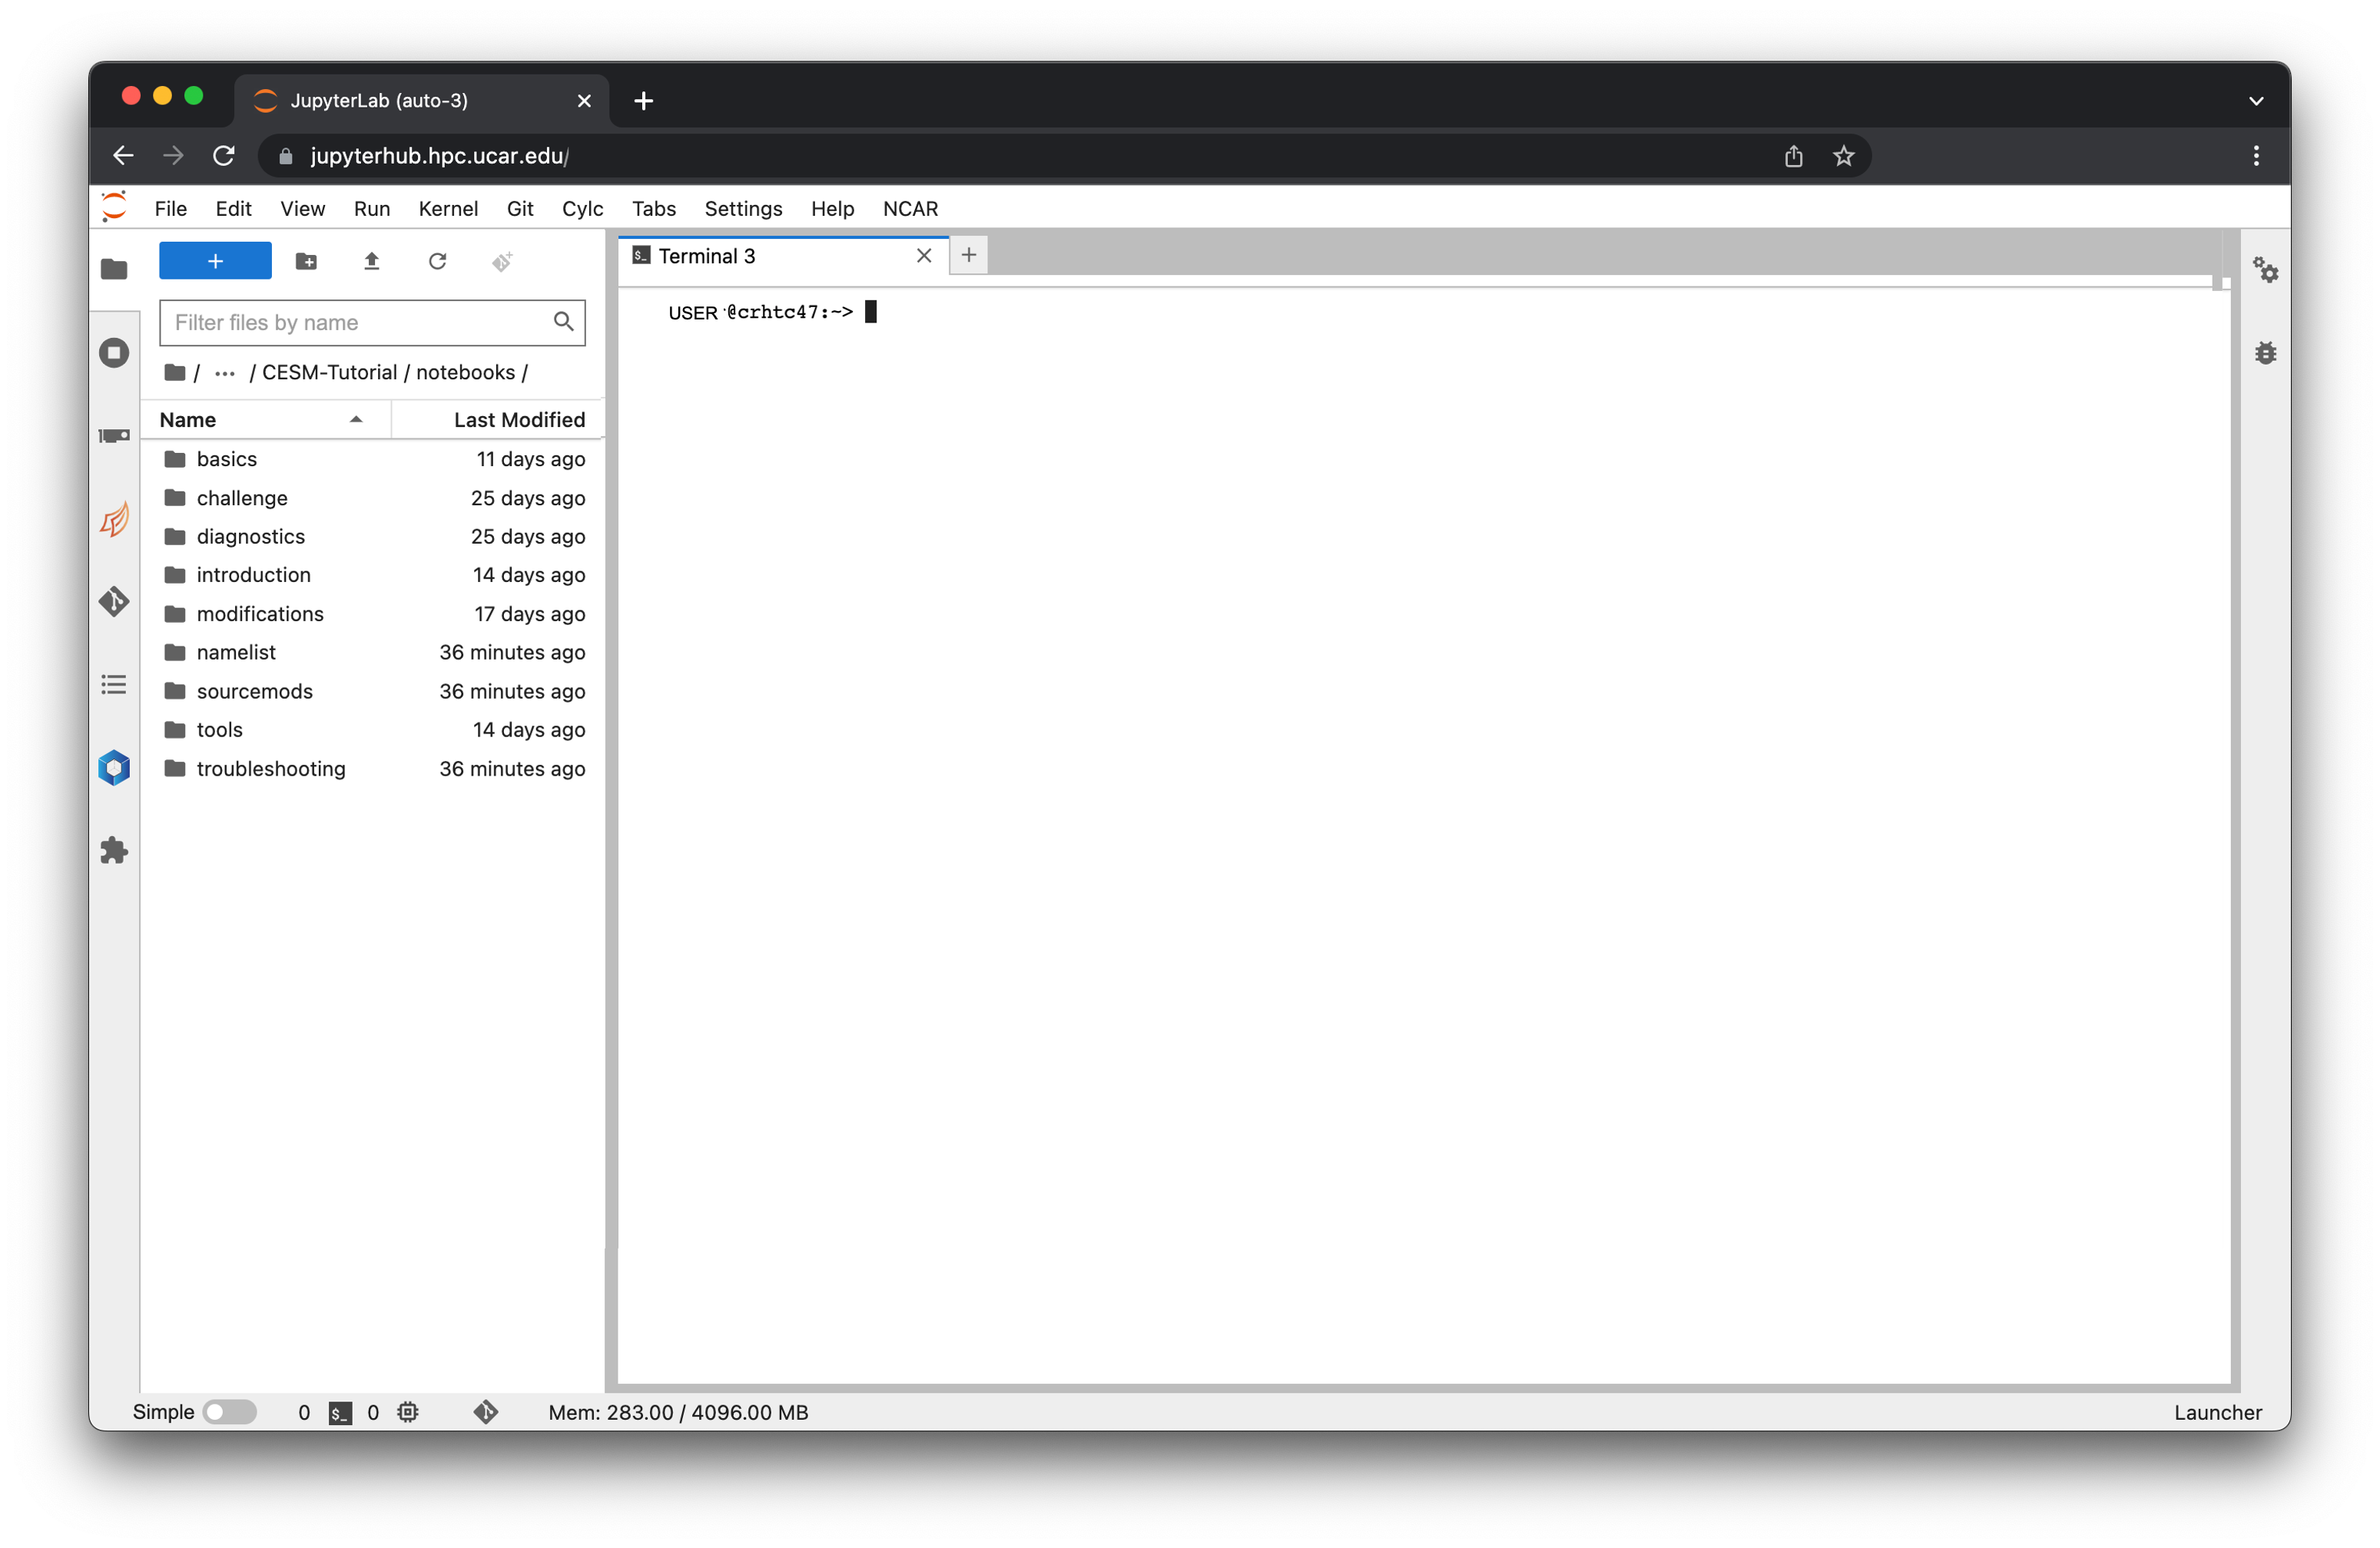
Task: Select the troubleshooting folder
Action: pyautogui.click(x=372, y=769)
